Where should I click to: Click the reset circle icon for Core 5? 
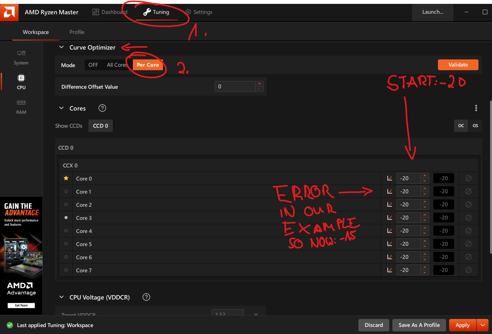[468, 244]
